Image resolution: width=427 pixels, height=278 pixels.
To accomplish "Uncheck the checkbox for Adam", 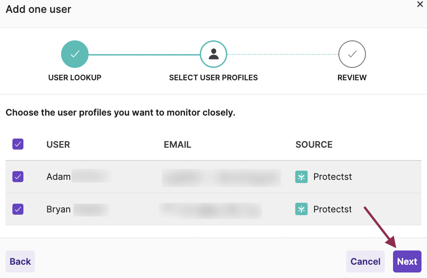I will [x=18, y=177].
